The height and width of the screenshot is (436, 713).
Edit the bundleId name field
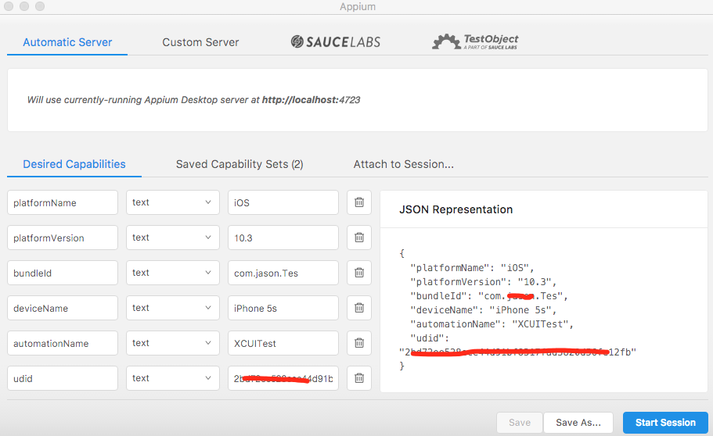tap(63, 273)
